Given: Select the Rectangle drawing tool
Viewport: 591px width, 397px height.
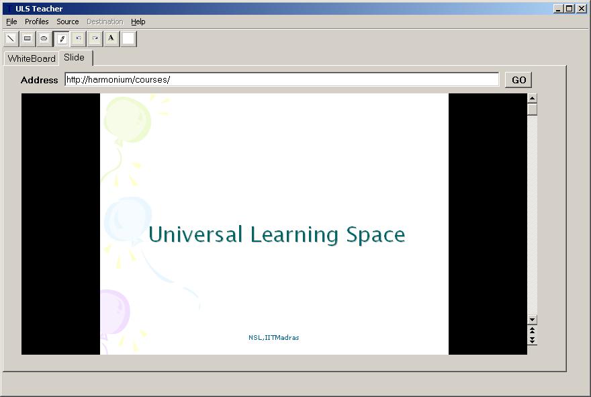Looking at the screenshot, I should [x=28, y=39].
